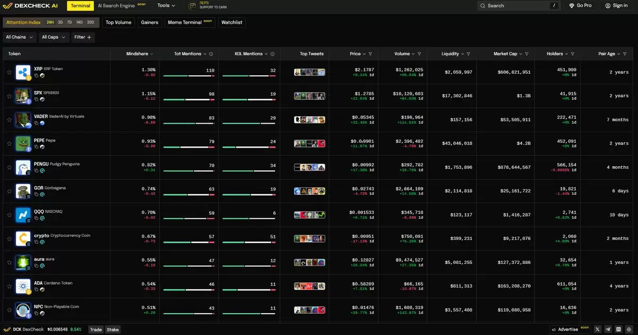Click the Sign in button
The width and height of the screenshot is (638, 335).
(616, 5)
